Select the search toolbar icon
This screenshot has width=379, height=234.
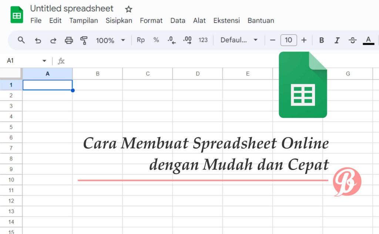click(x=21, y=40)
